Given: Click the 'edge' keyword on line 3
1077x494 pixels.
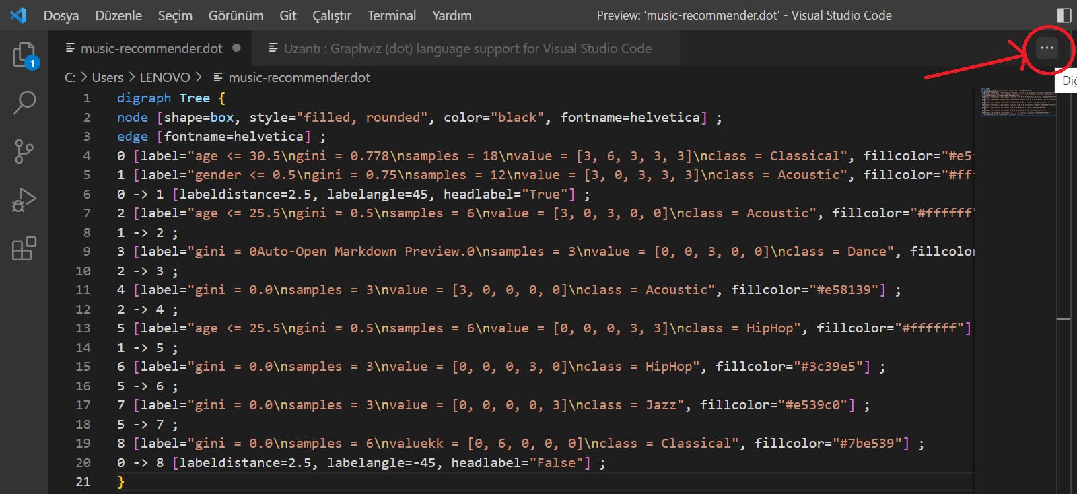Looking at the screenshot, I should [133, 137].
